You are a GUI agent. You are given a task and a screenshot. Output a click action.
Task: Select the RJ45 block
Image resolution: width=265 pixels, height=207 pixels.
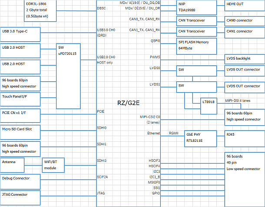click(x=244, y=135)
